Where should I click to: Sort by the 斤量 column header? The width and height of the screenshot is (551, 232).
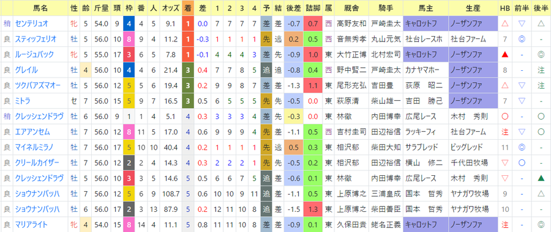click(x=101, y=8)
